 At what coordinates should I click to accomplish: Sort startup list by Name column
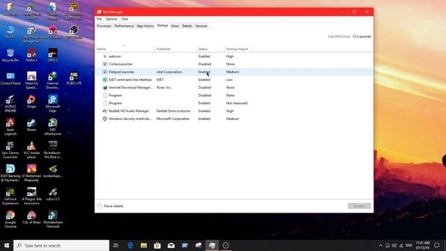click(125, 49)
